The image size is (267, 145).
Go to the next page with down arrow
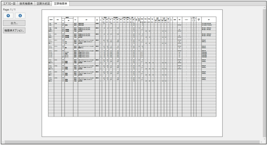[20, 16]
